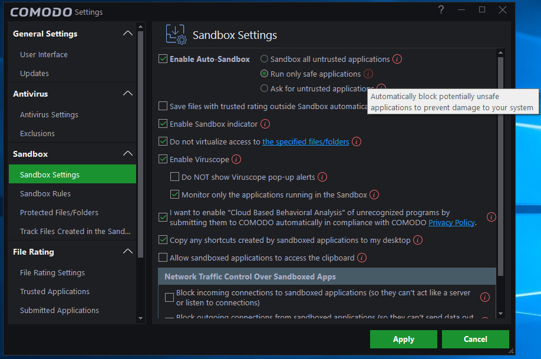Click info icon beside Cloud Based Behavioral Analysis
The height and width of the screenshot is (359, 541).
coord(491,217)
